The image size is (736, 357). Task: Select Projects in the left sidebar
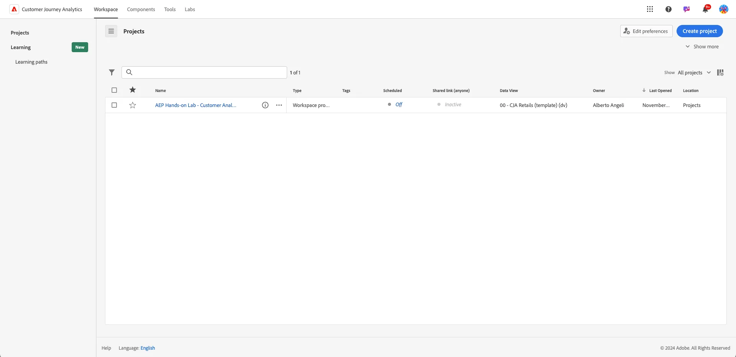(x=20, y=33)
